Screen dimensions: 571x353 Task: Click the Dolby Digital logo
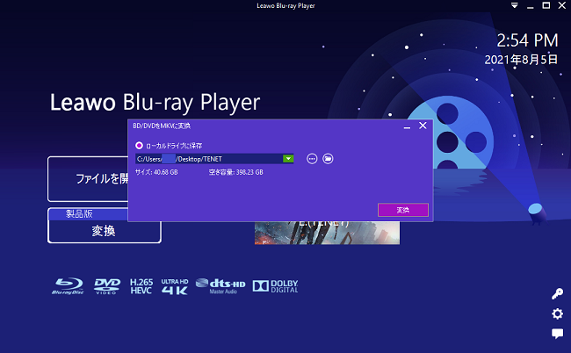276,286
